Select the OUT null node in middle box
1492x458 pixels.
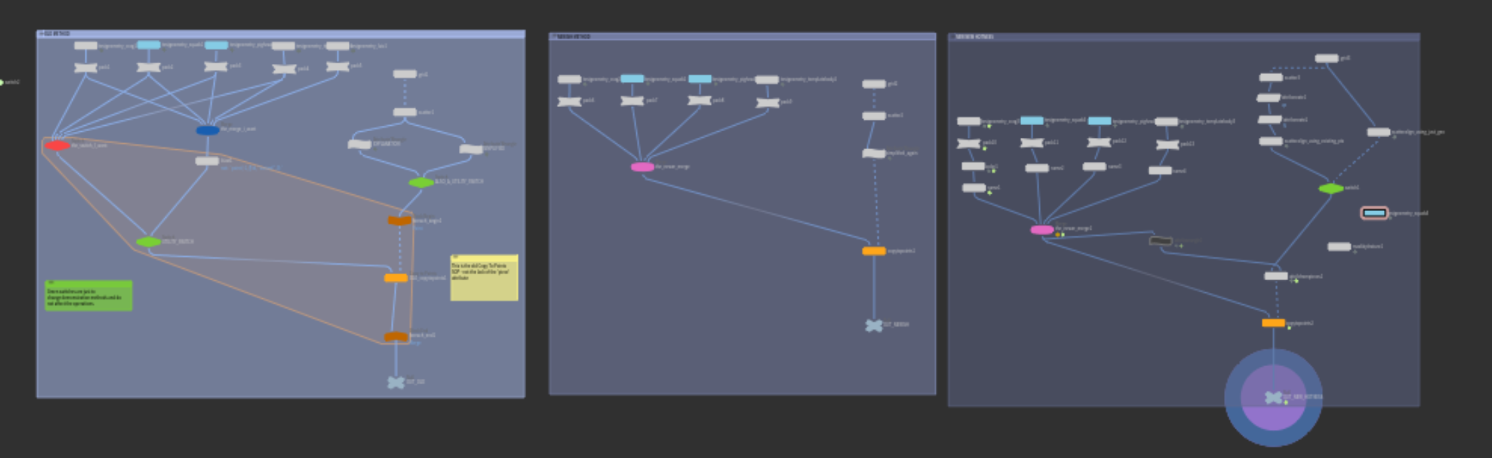874,326
